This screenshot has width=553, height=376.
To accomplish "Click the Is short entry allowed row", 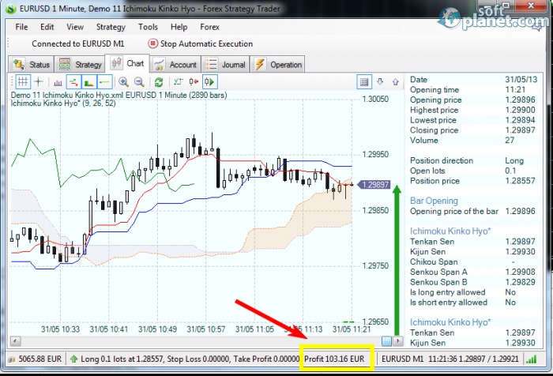I will (473, 303).
